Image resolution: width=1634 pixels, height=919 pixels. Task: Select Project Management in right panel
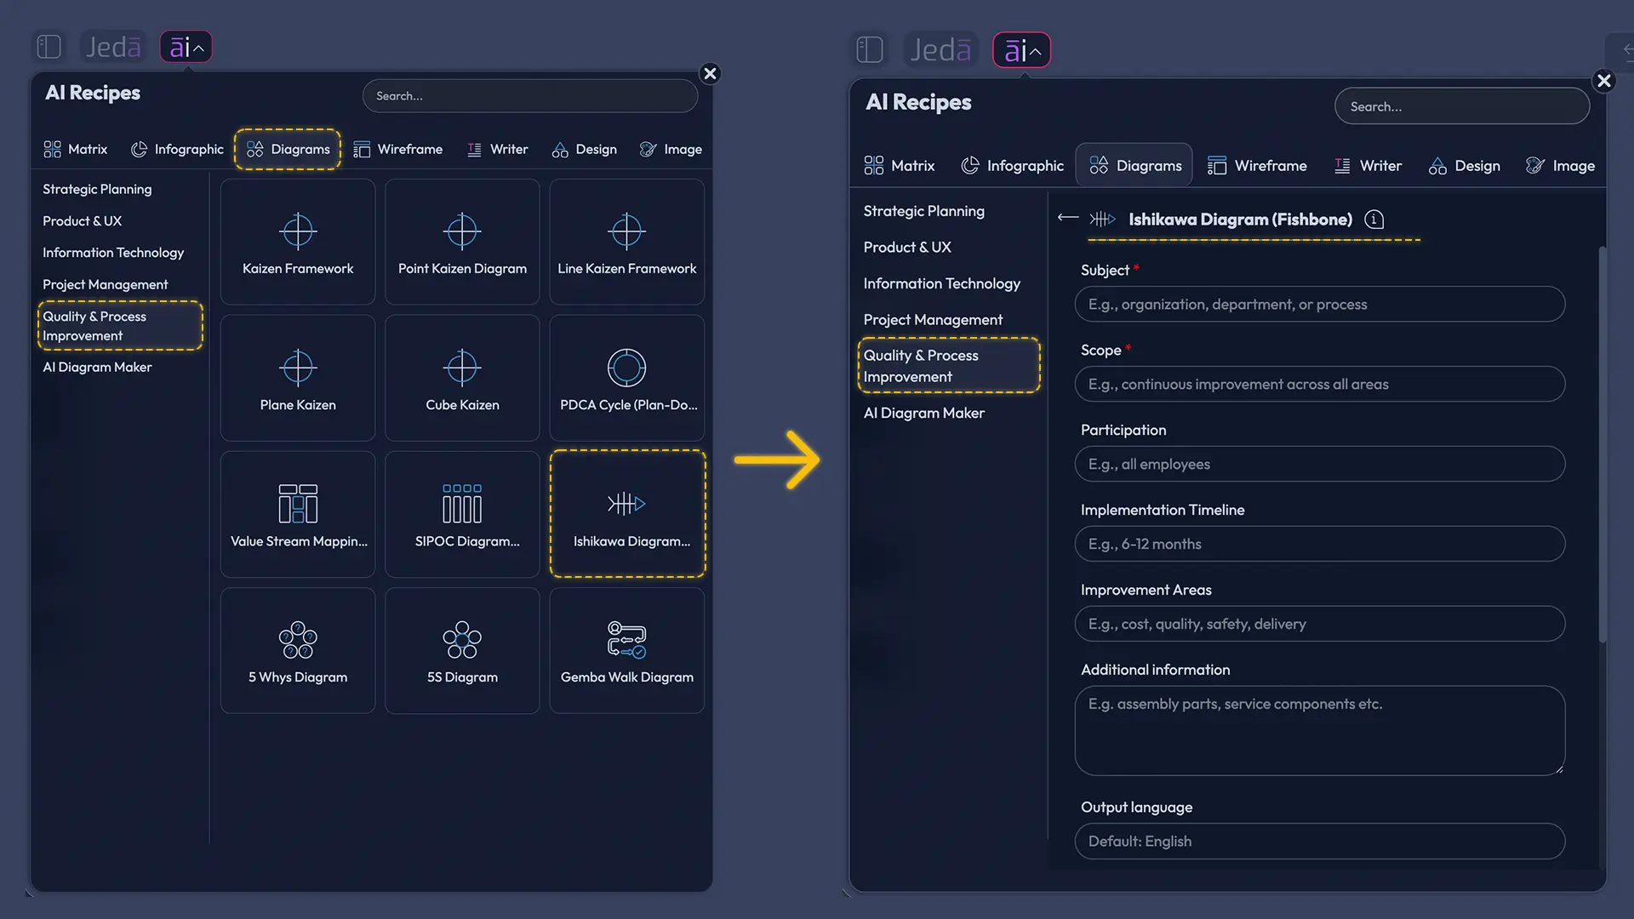click(933, 319)
